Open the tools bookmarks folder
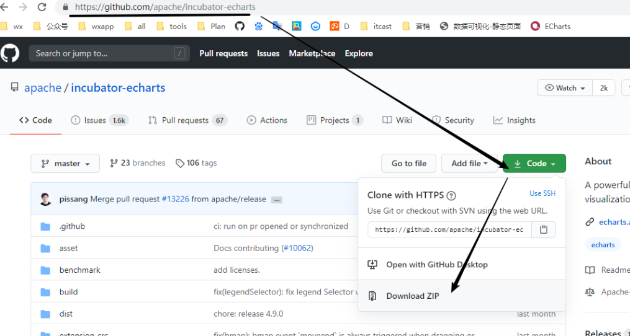 pos(171,26)
